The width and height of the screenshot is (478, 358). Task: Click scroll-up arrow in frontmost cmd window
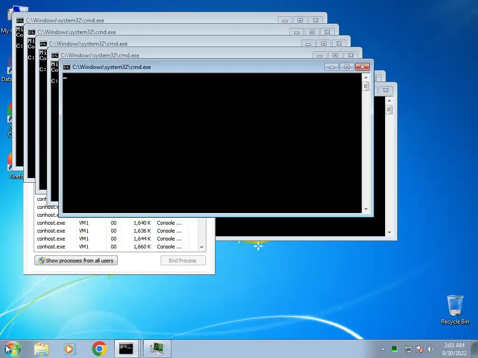366,77
